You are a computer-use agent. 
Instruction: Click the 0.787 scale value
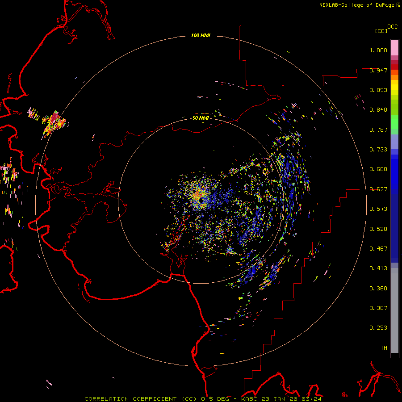tap(378, 130)
